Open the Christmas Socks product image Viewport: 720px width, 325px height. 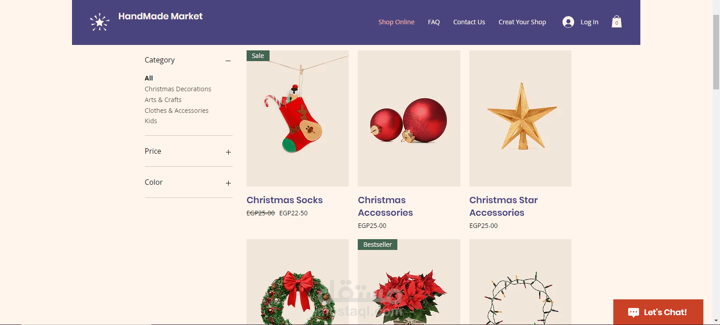(x=297, y=118)
